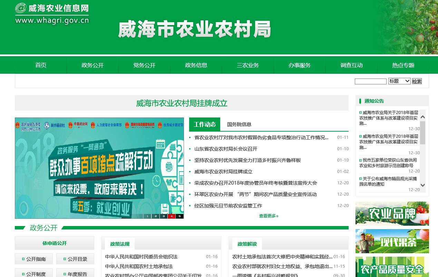Screen dimensions: 438x277
Task: Open 三农业务 navigation menu
Action: coord(248,65)
